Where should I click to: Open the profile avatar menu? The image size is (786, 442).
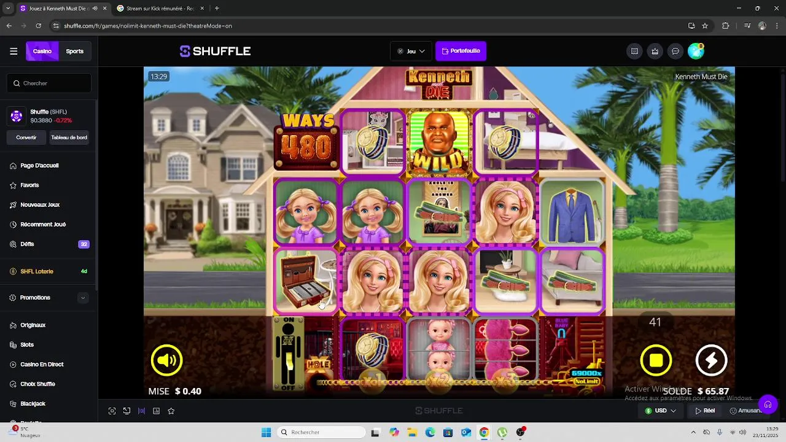click(x=696, y=52)
